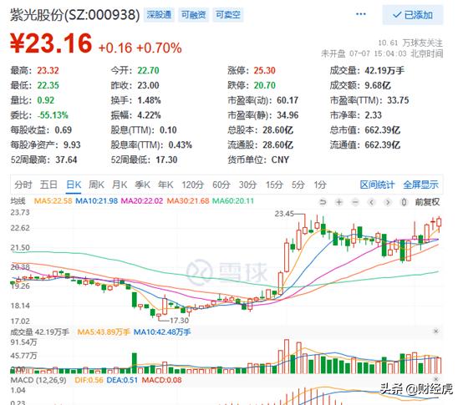Click the stock title 紫光股份(SZ:000938)
This screenshot has height=405, width=463.
pos(75,15)
